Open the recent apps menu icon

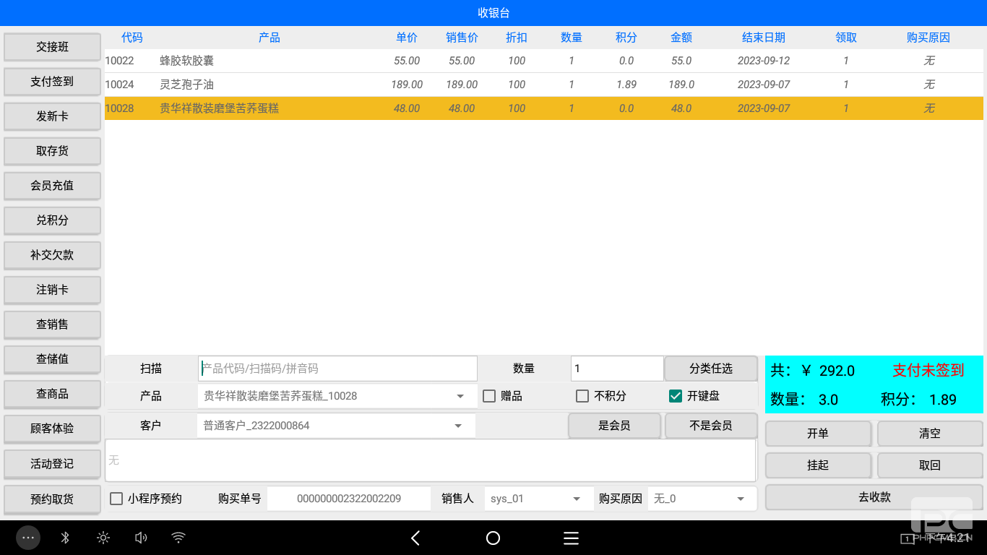point(571,538)
